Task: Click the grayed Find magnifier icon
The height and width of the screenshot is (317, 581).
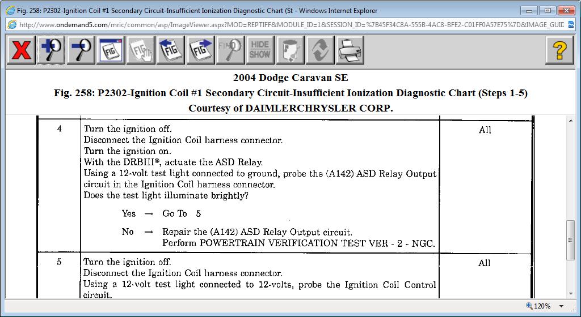Action: click(230, 50)
